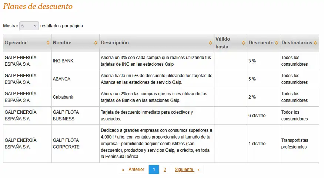This screenshot has width=324, height=178.
Task: Click the resultados por página label
Action: click(61, 26)
